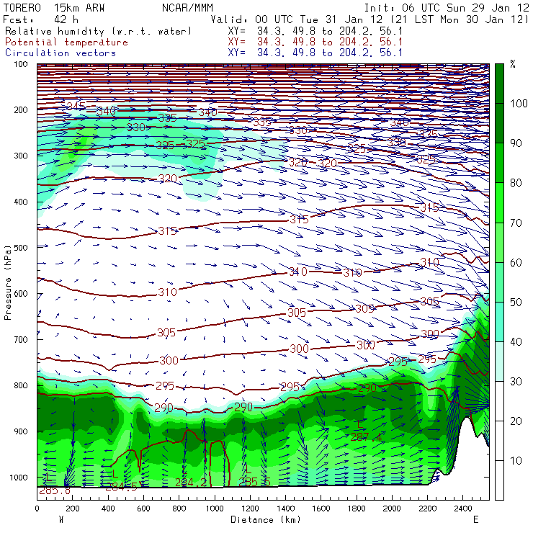This screenshot has height=533, width=533.
Task: Click the '284.2' low value label near the surface
Action: point(191,482)
